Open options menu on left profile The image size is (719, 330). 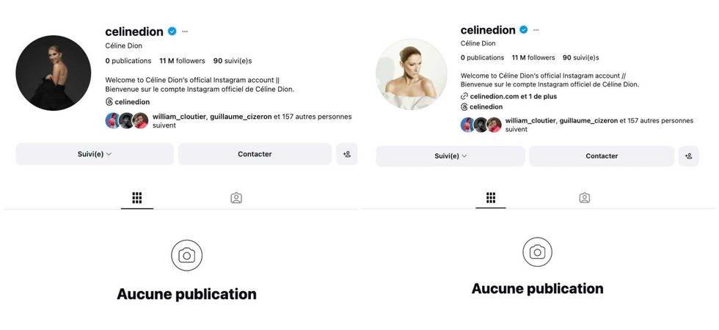pyautogui.click(x=185, y=32)
